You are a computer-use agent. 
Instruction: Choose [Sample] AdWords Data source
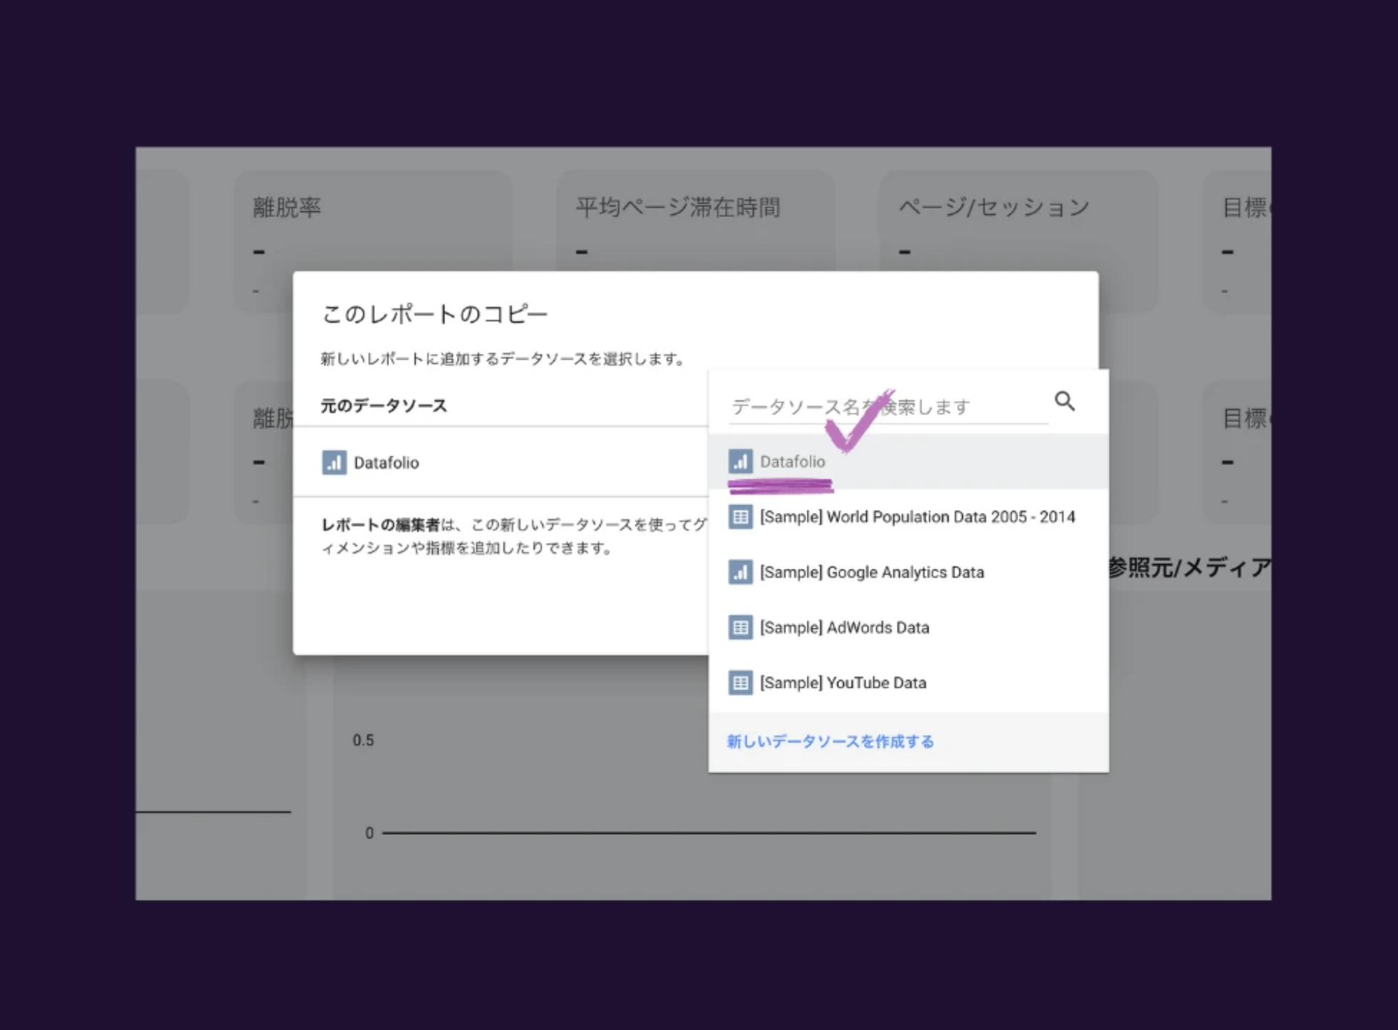[x=908, y=628]
